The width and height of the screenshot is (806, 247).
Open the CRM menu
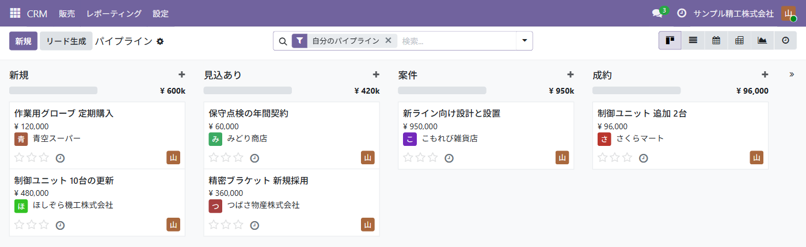[x=37, y=13]
